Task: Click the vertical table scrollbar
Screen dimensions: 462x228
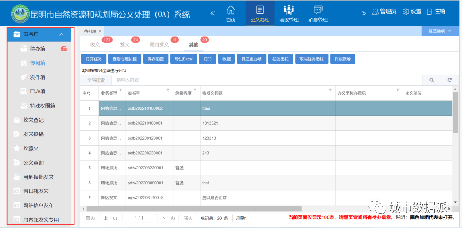Action: coord(456,112)
